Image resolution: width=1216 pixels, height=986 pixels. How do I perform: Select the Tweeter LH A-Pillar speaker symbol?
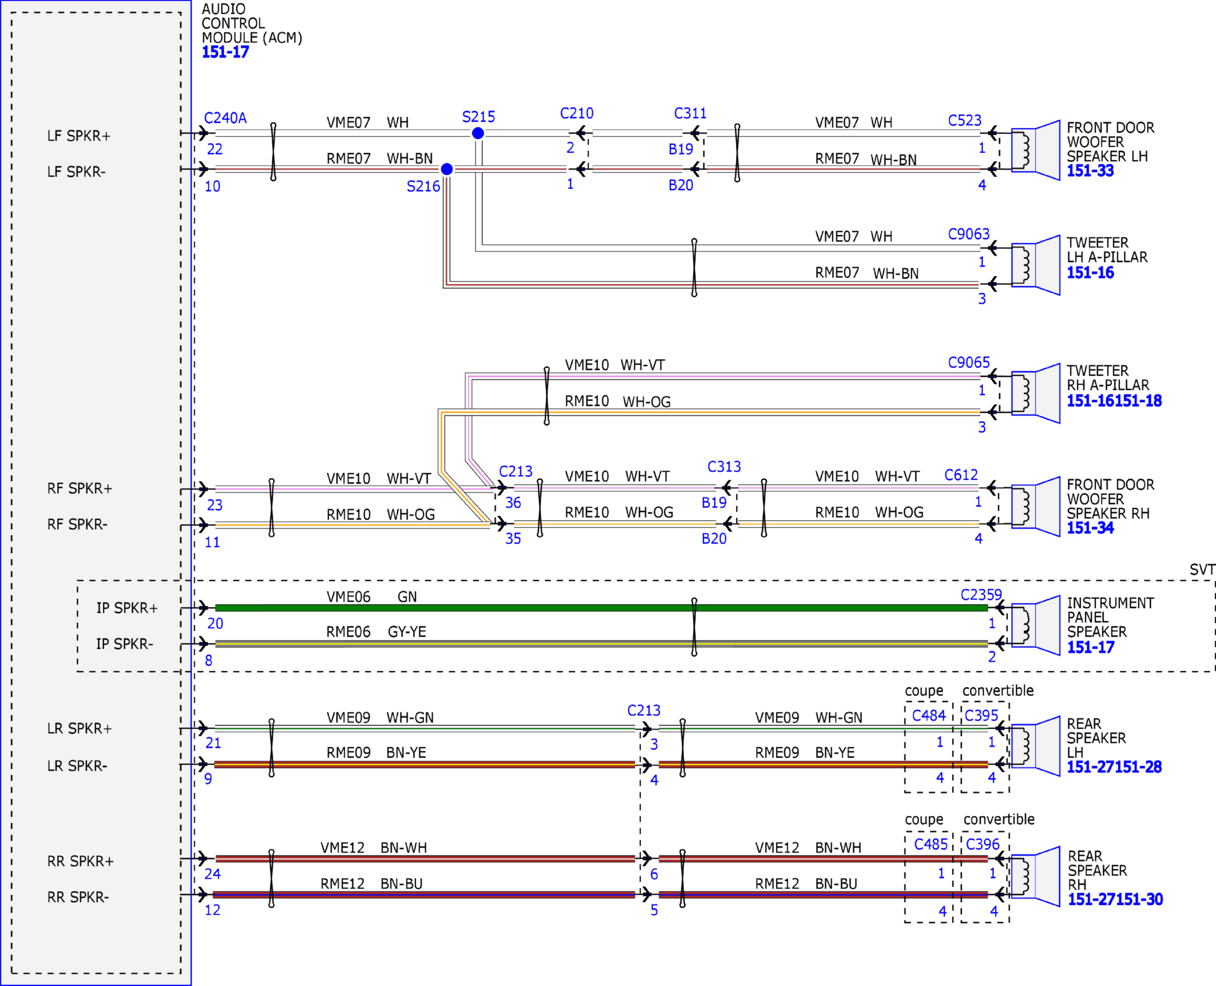(x=1036, y=265)
